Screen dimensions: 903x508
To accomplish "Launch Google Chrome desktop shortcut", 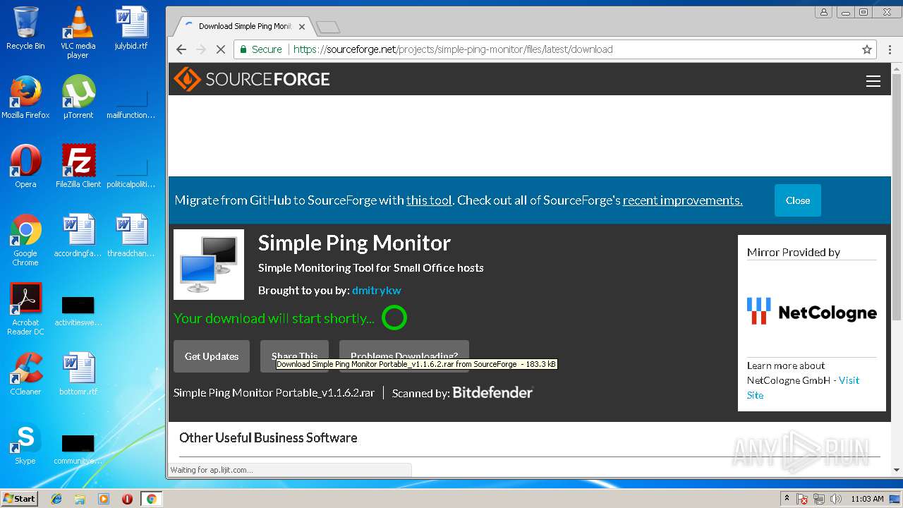I will [25, 240].
